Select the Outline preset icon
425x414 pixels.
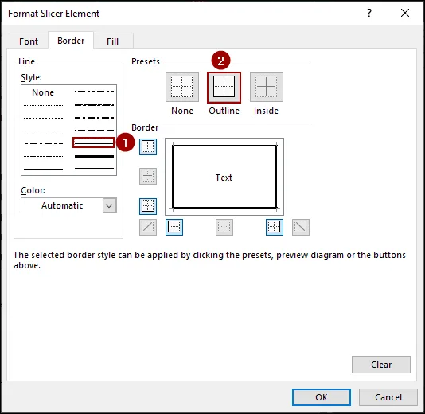point(224,87)
